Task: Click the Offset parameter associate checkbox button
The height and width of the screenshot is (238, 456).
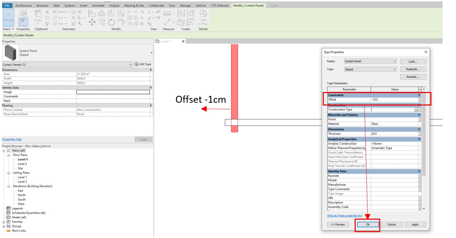Action: click(x=420, y=100)
